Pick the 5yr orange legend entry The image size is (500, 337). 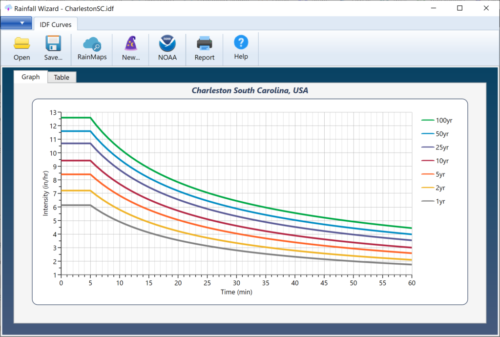(x=433, y=174)
